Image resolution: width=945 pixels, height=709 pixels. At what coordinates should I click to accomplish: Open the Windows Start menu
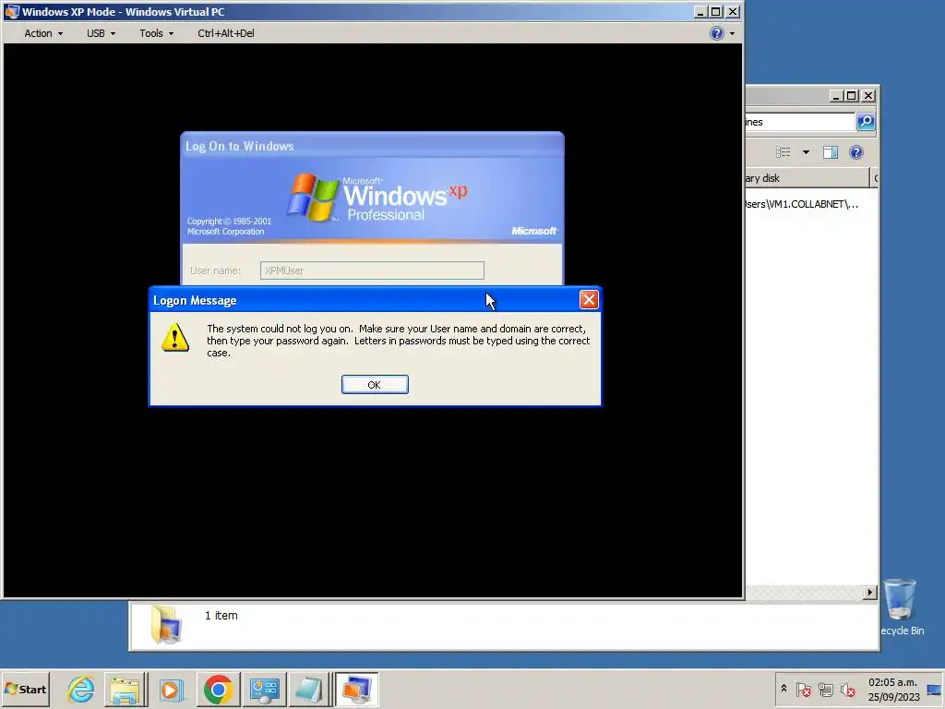(x=26, y=689)
